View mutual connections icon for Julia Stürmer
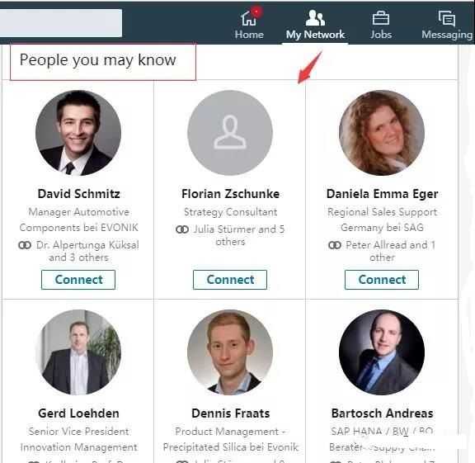 point(182,229)
